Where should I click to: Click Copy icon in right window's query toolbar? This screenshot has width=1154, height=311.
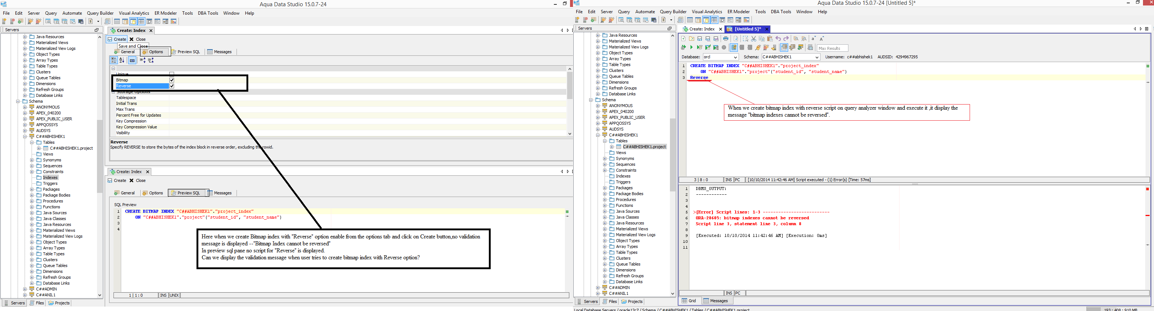[x=762, y=39]
